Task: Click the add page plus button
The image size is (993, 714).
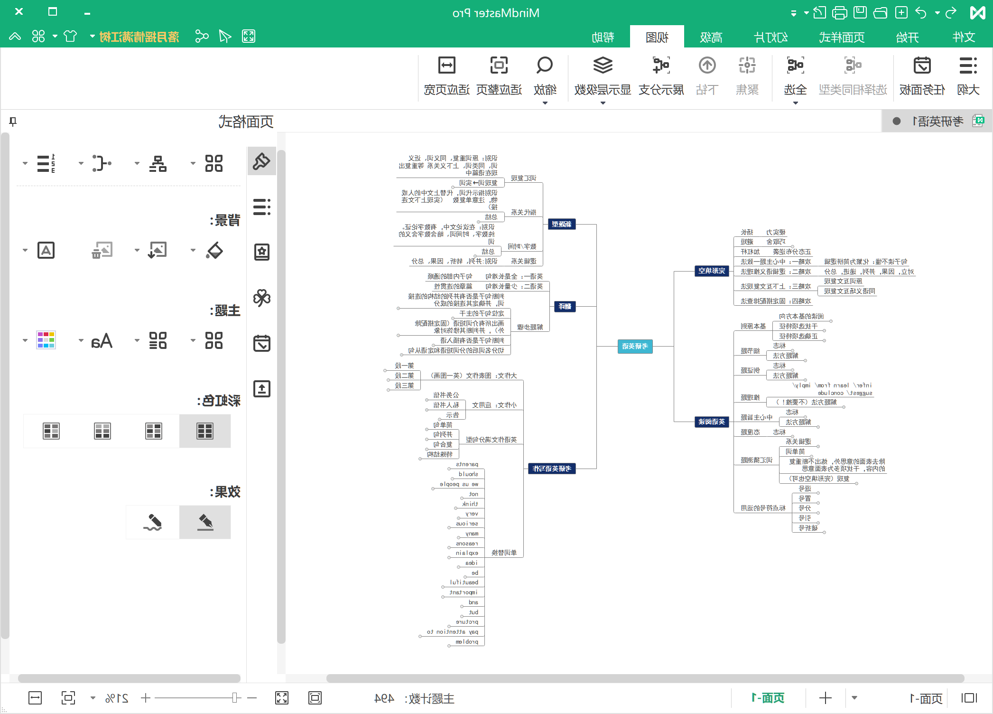Action: (826, 698)
